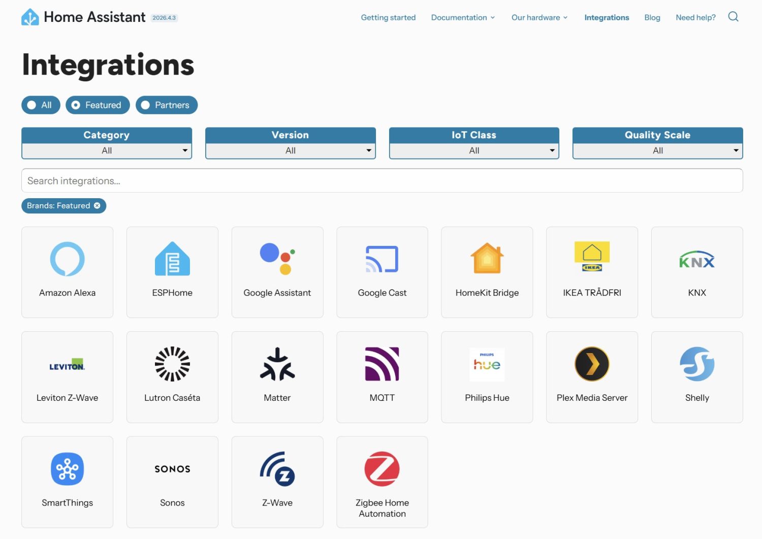Remove the Brands: Featured filter chip
The height and width of the screenshot is (539, 762).
[97, 206]
